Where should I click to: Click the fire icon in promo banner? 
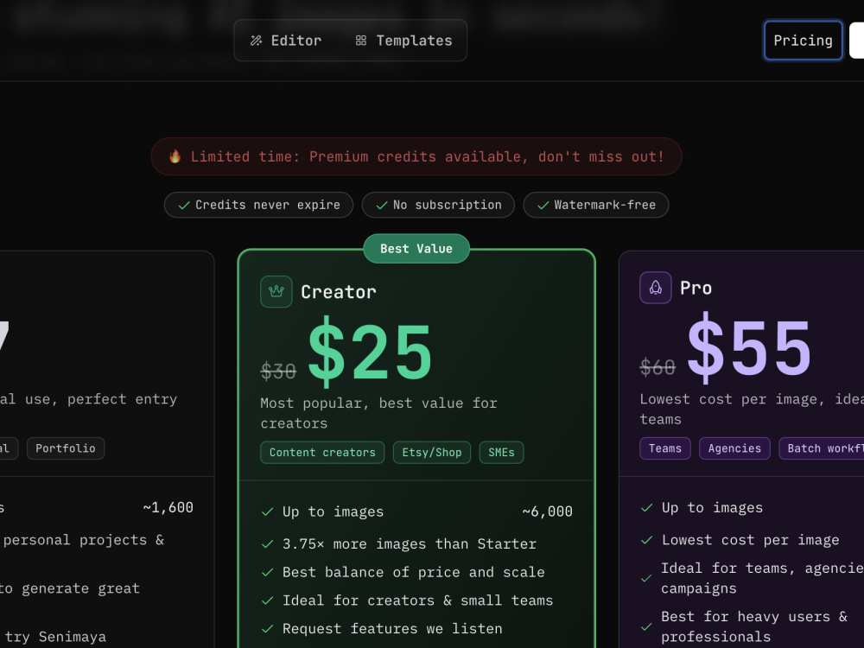(175, 156)
